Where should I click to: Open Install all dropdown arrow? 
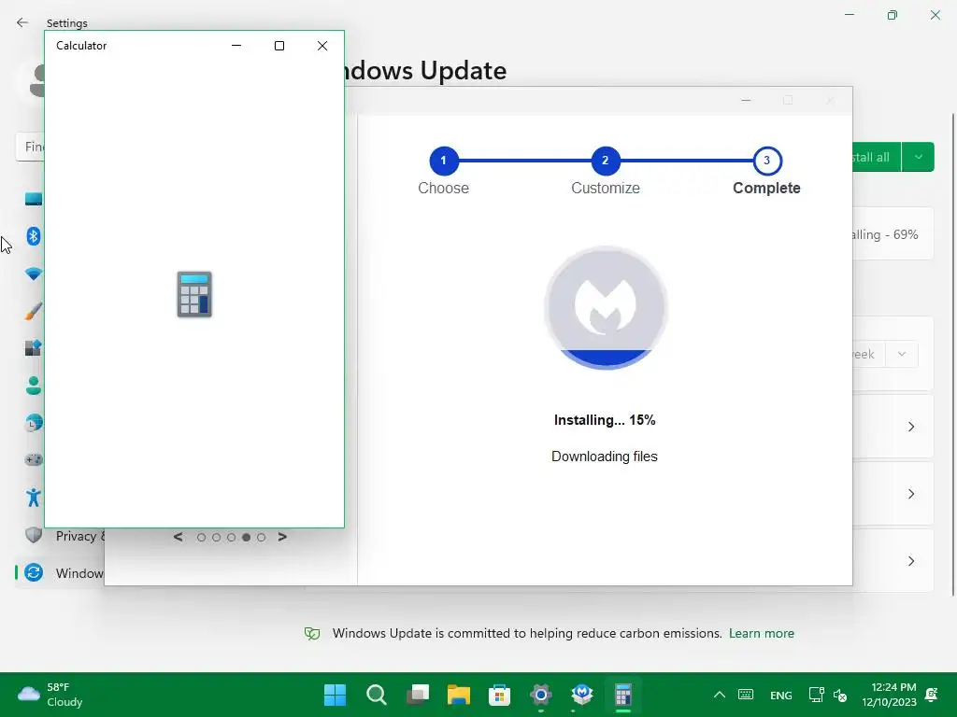click(918, 157)
